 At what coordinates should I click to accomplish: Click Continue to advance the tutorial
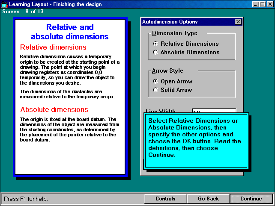[251, 199]
